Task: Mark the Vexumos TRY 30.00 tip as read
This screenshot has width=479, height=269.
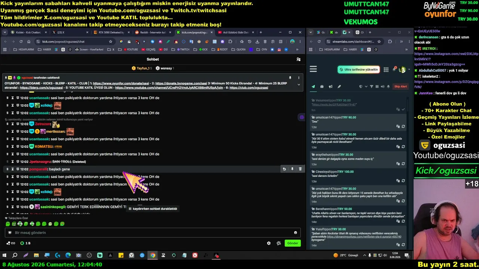Action: (x=403, y=109)
